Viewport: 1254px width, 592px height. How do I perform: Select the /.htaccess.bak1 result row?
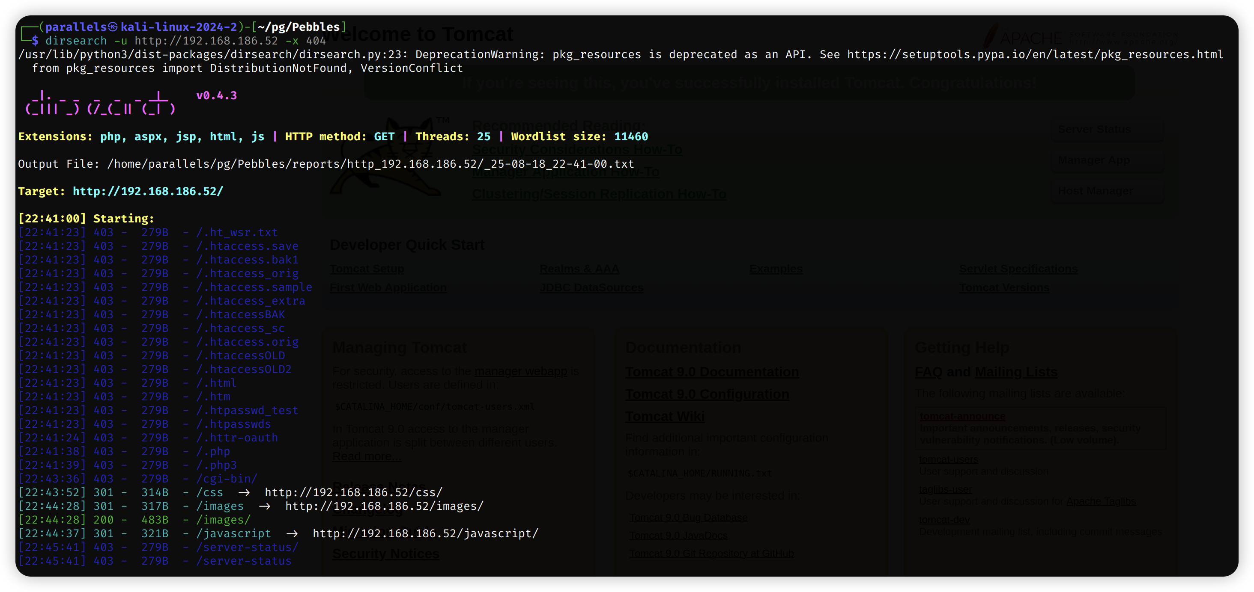point(158,260)
